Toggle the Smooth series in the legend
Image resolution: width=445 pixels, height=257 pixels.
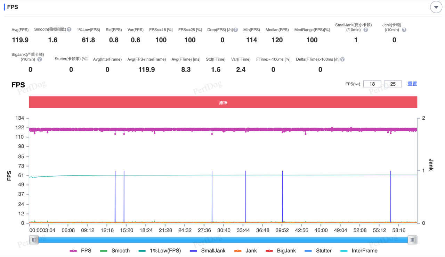[x=115, y=250]
